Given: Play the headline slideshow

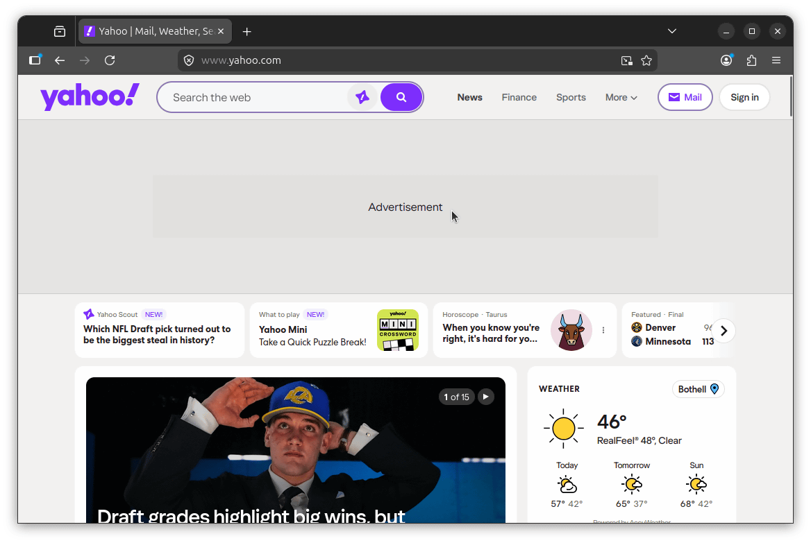Looking at the screenshot, I should tap(486, 397).
